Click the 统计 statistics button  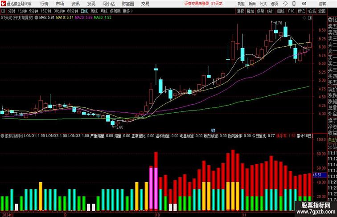(x=271, y=11)
